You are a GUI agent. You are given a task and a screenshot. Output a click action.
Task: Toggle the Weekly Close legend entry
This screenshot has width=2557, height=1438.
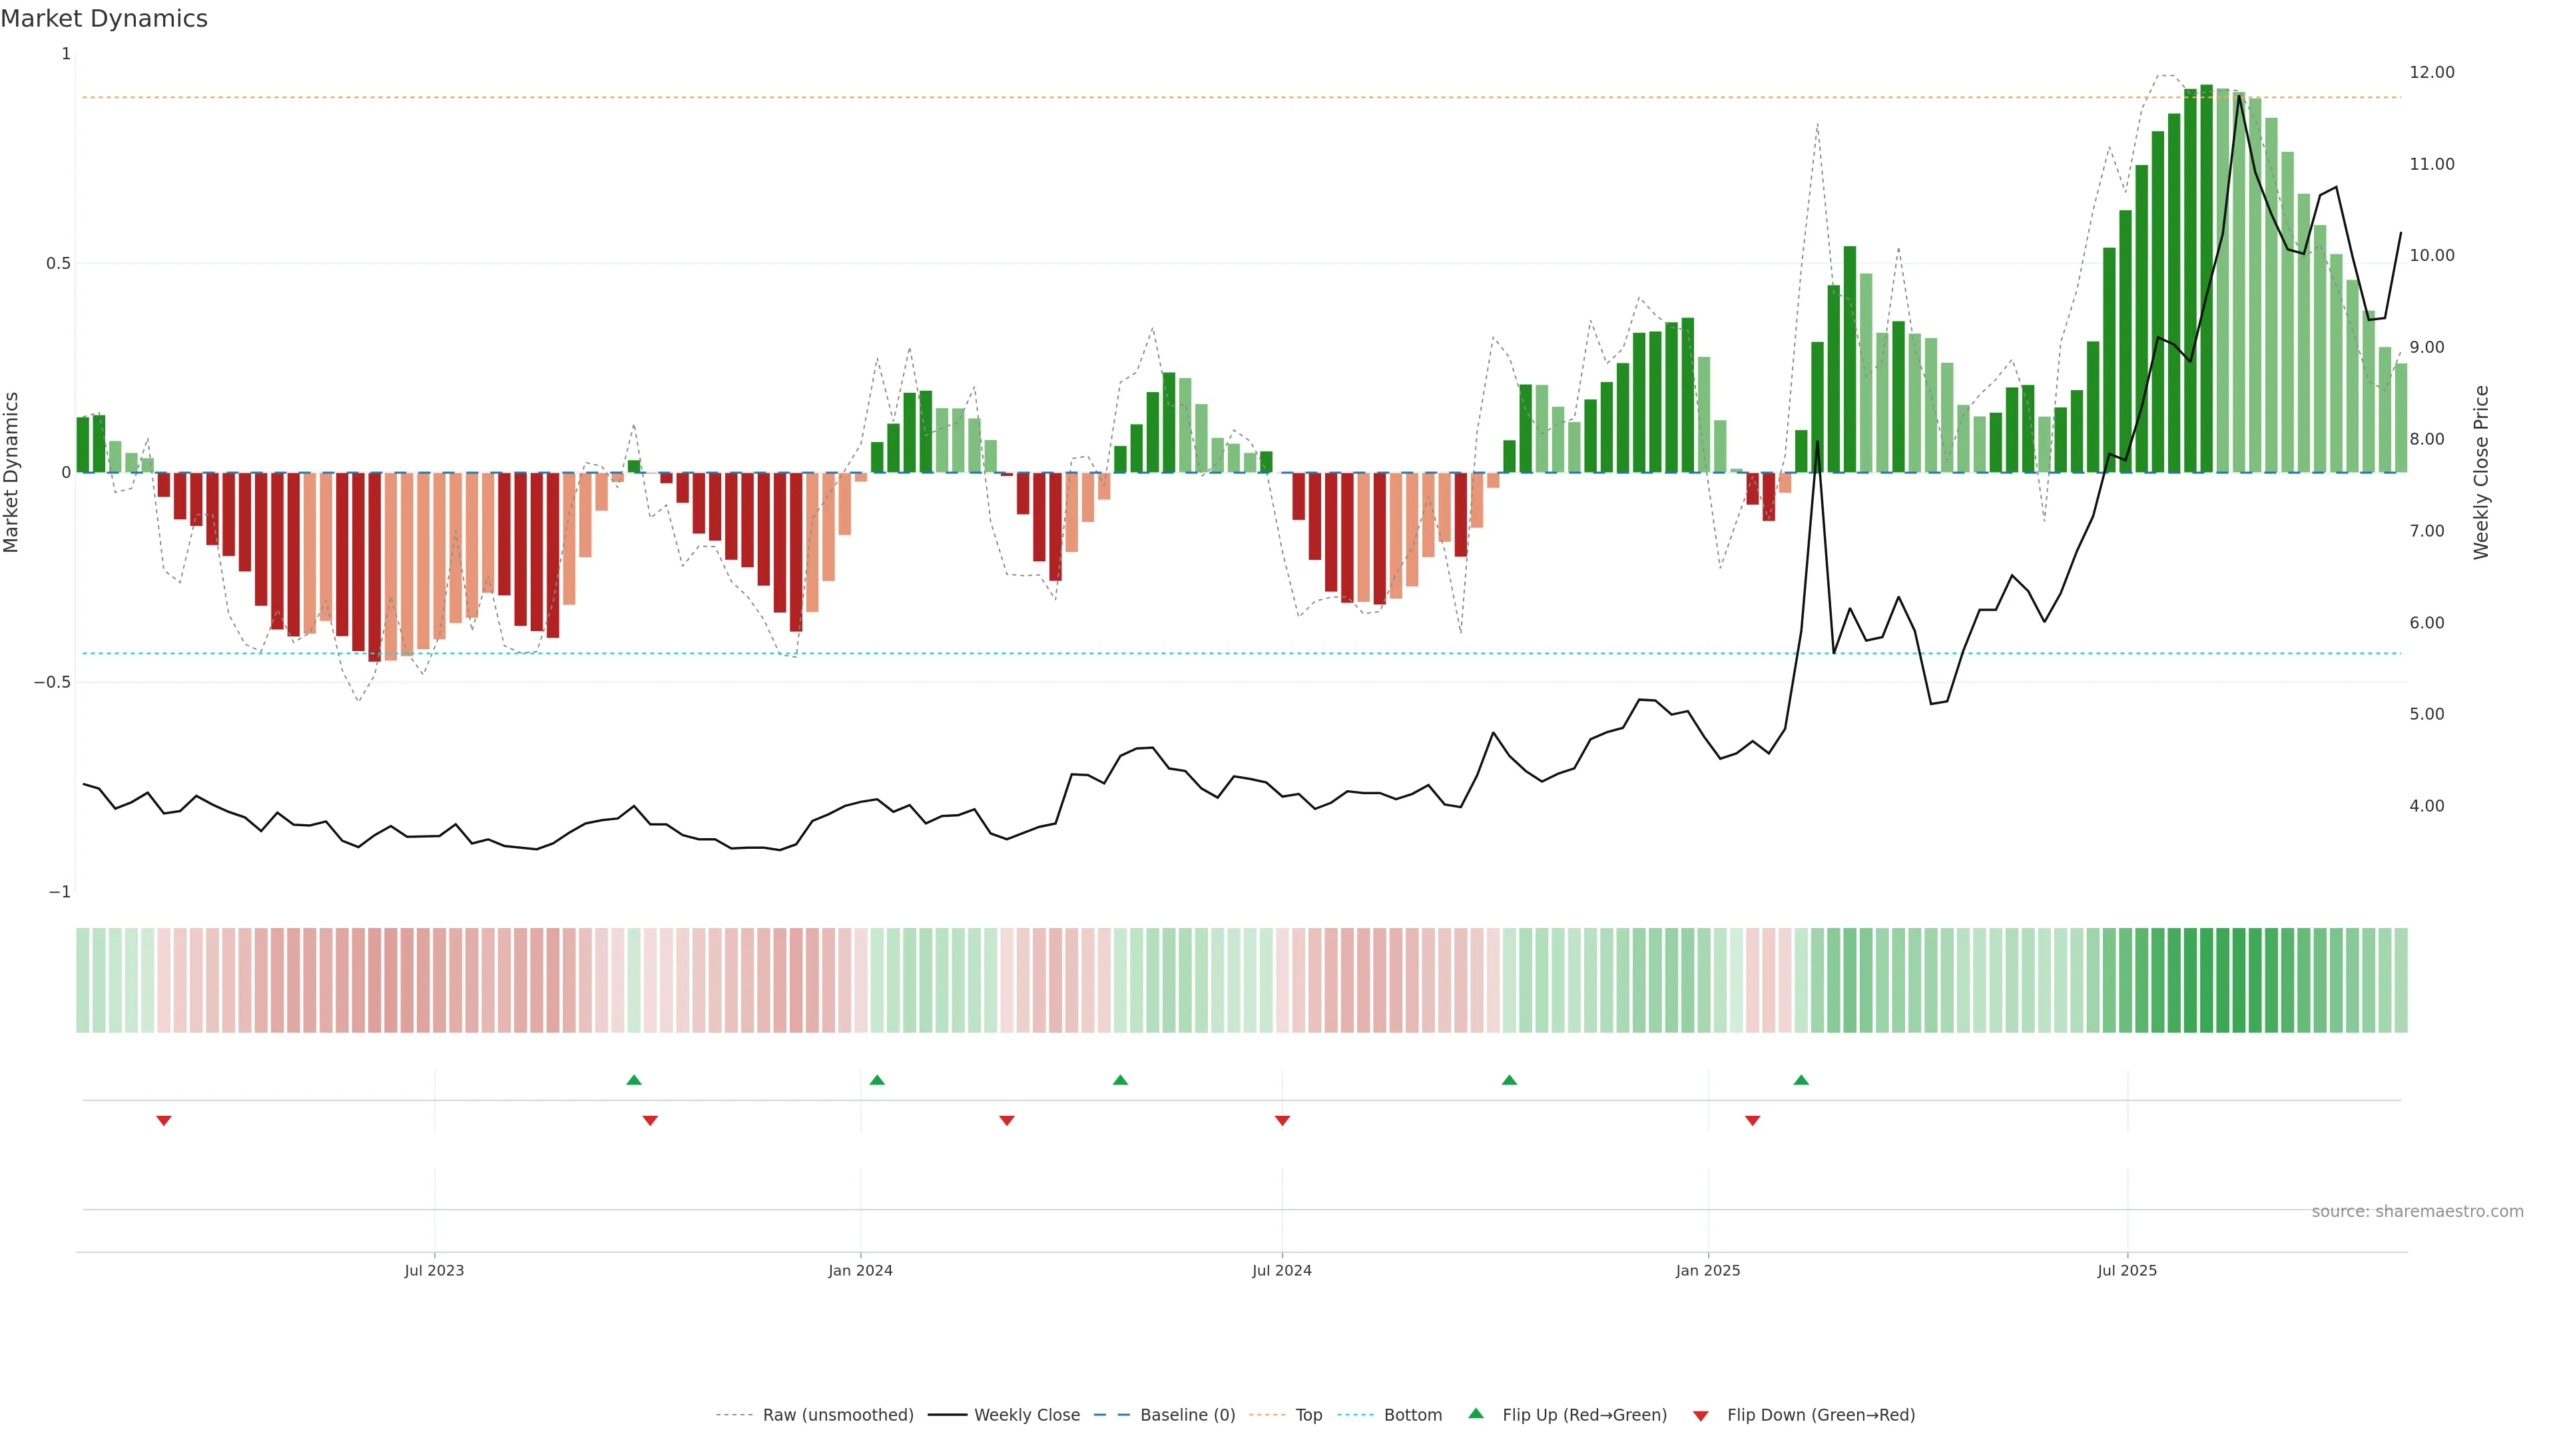point(1026,1415)
